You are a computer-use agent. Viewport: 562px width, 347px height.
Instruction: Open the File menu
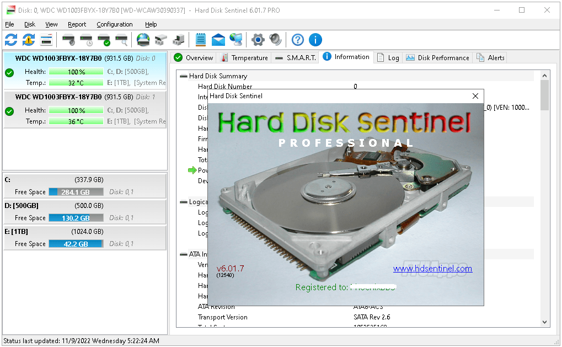pos(10,24)
